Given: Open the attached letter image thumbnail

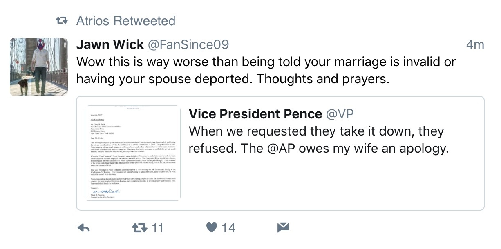Looking at the screenshot, I should tap(132, 153).
